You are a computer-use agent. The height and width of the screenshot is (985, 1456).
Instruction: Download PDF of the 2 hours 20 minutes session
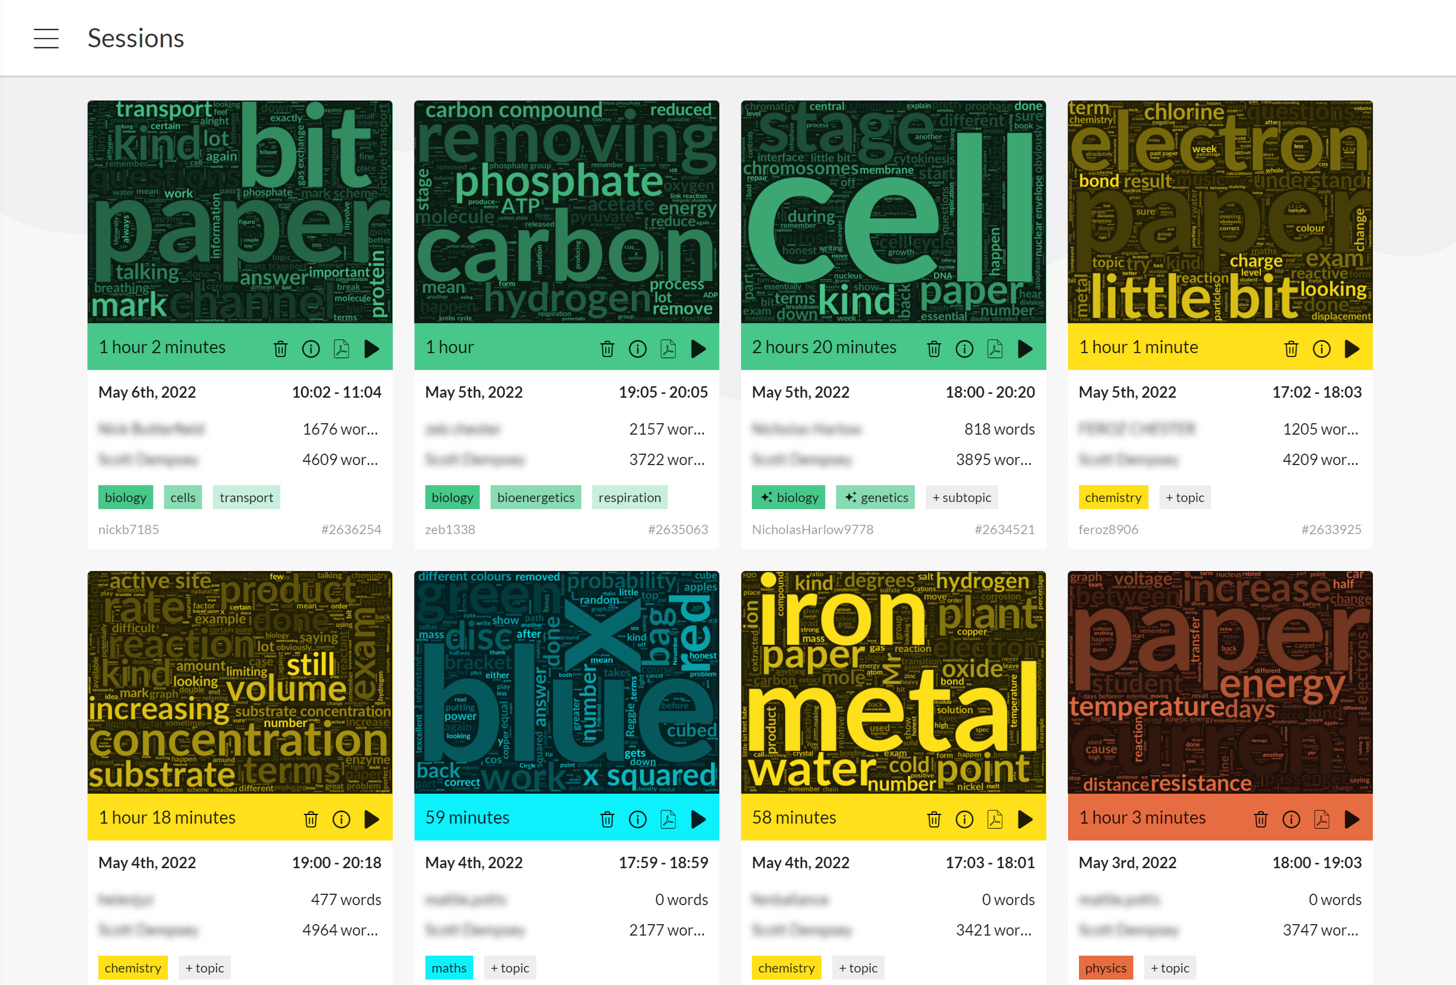pyautogui.click(x=995, y=348)
